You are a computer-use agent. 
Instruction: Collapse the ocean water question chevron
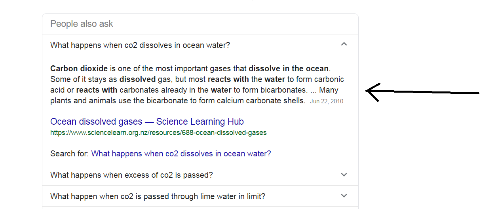344,44
